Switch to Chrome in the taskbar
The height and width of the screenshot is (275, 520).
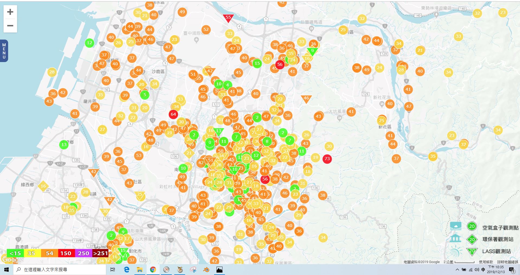(153, 270)
